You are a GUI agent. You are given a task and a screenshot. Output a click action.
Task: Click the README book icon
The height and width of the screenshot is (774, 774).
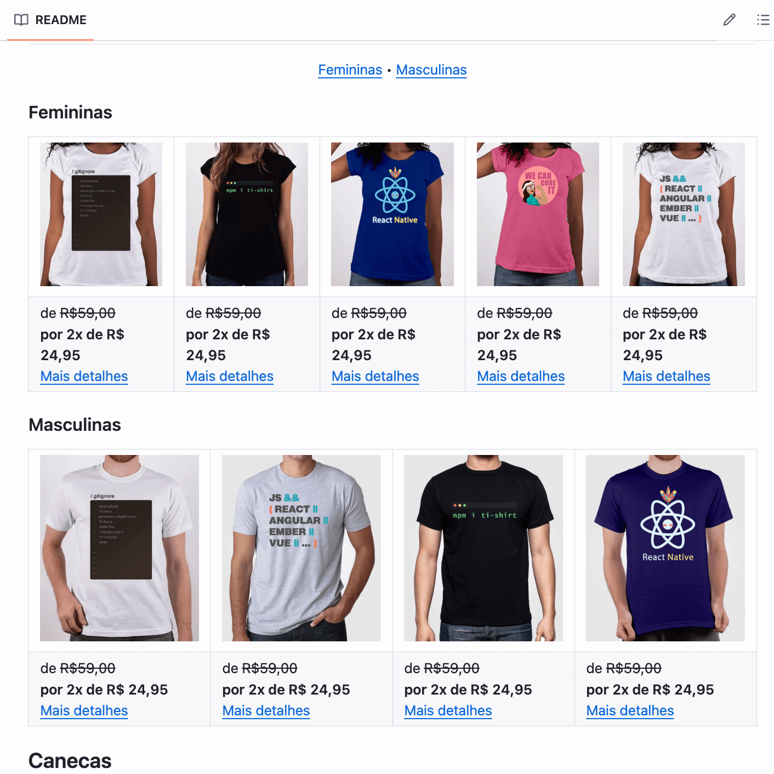(21, 20)
